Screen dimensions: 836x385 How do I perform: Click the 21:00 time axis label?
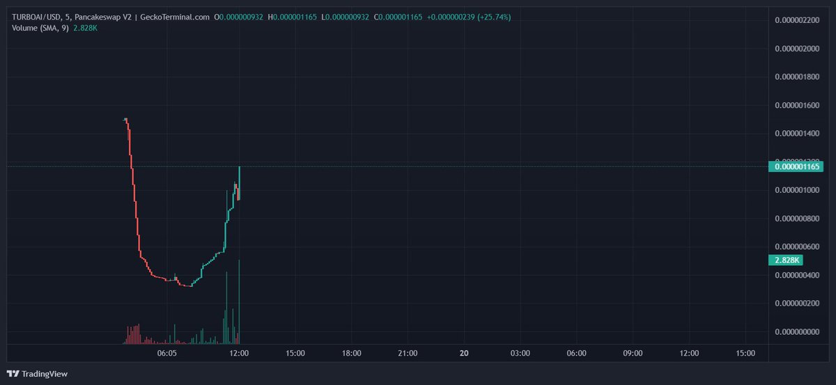[x=408, y=354]
